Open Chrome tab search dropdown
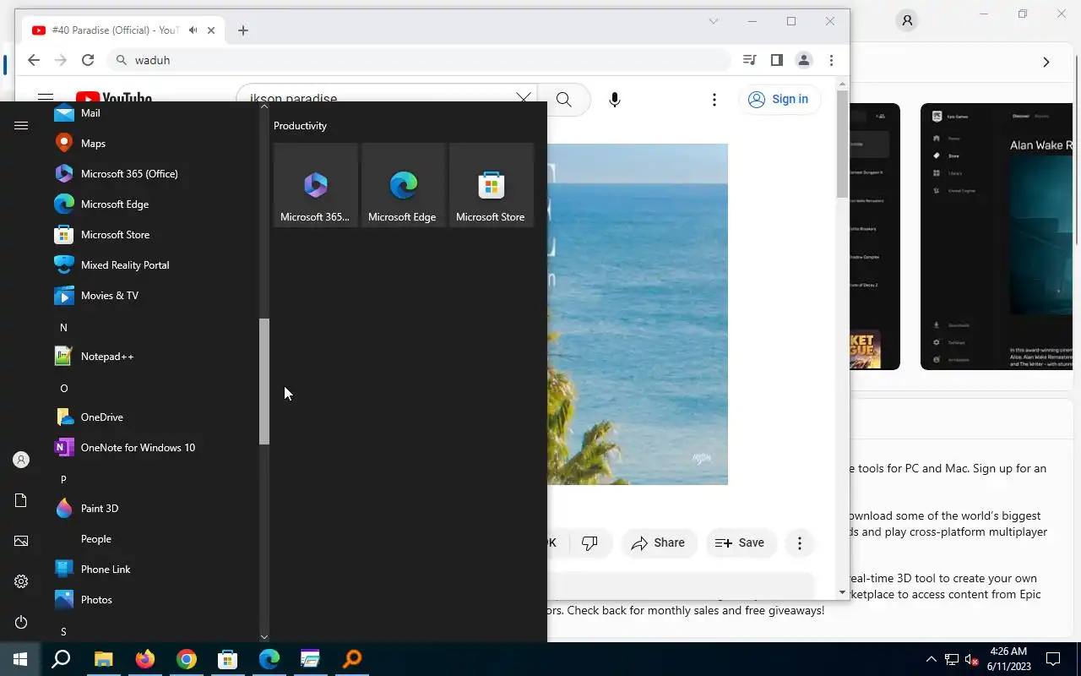Viewport: 1081px width, 676px height. coord(714,21)
